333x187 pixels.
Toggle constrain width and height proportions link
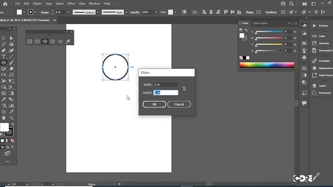coord(184,89)
